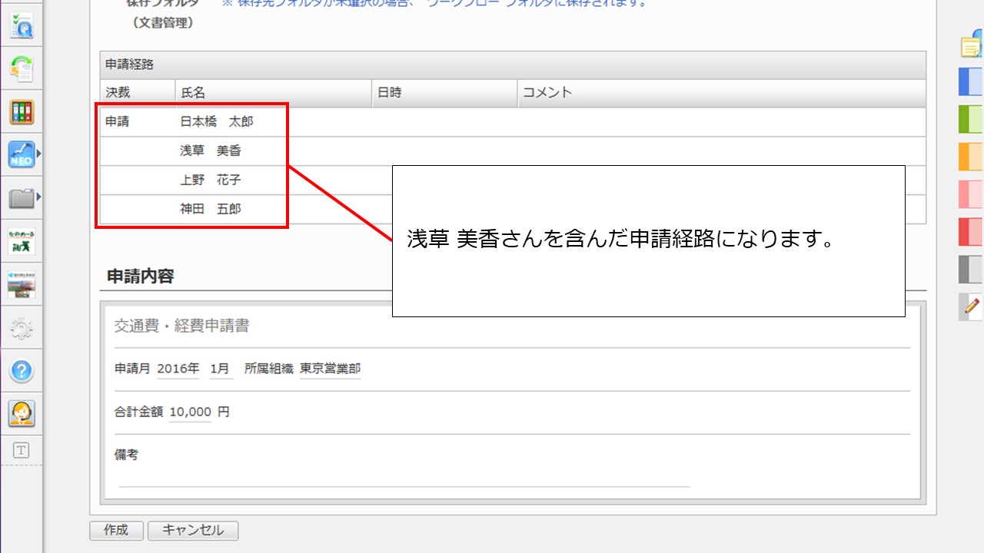984x553 pixels.
Task: Click the （文書管理） label
Action: point(163,23)
